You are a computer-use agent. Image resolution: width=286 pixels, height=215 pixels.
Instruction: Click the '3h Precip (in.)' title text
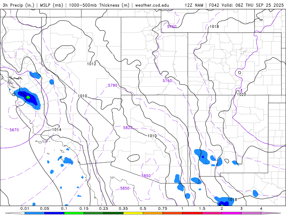click(19, 5)
